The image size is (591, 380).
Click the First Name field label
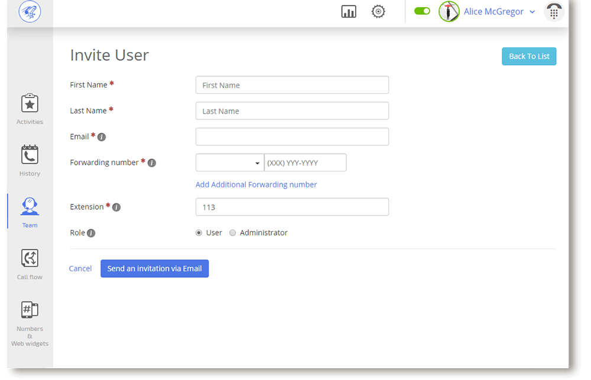click(89, 85)
